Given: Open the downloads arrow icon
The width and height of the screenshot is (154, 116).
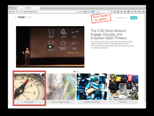Looking at the screenshot, I should [122, 12].
